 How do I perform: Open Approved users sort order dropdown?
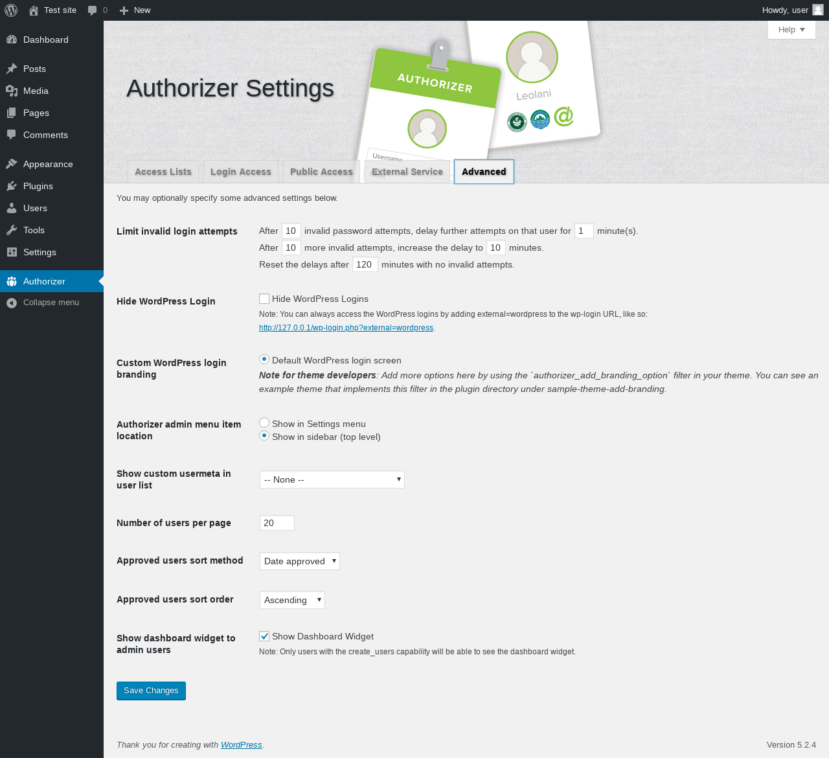point(292,600)
